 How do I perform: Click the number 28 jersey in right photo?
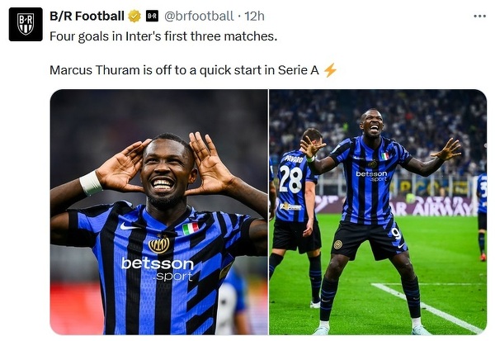coord(291,179)
